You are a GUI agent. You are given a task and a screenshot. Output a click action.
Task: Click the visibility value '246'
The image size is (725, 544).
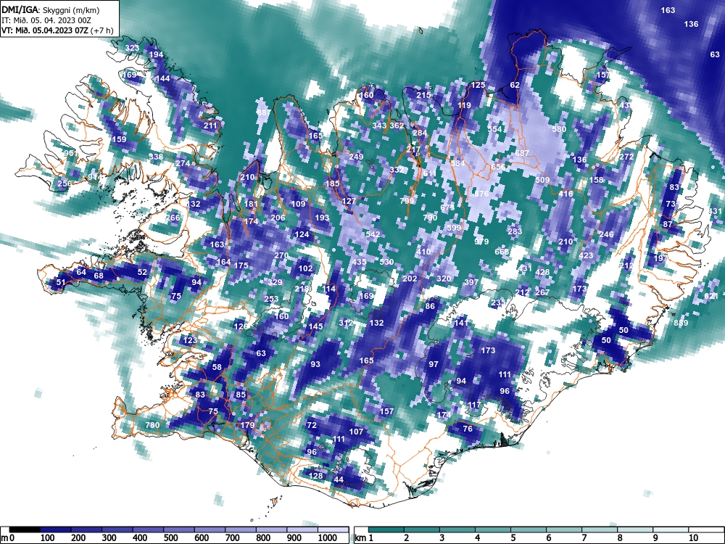click(x=606, y=234)
